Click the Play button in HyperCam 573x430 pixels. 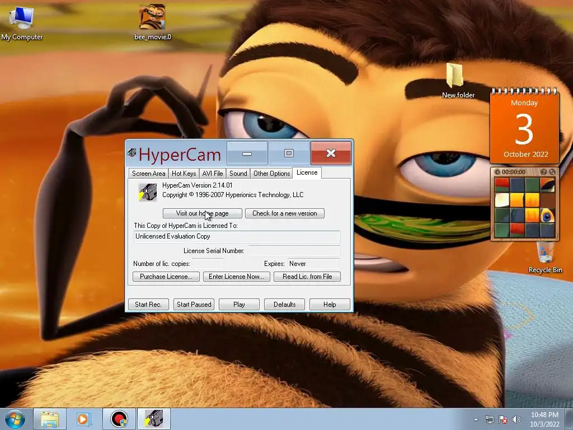pyautogui.click(x=239, y=304)
